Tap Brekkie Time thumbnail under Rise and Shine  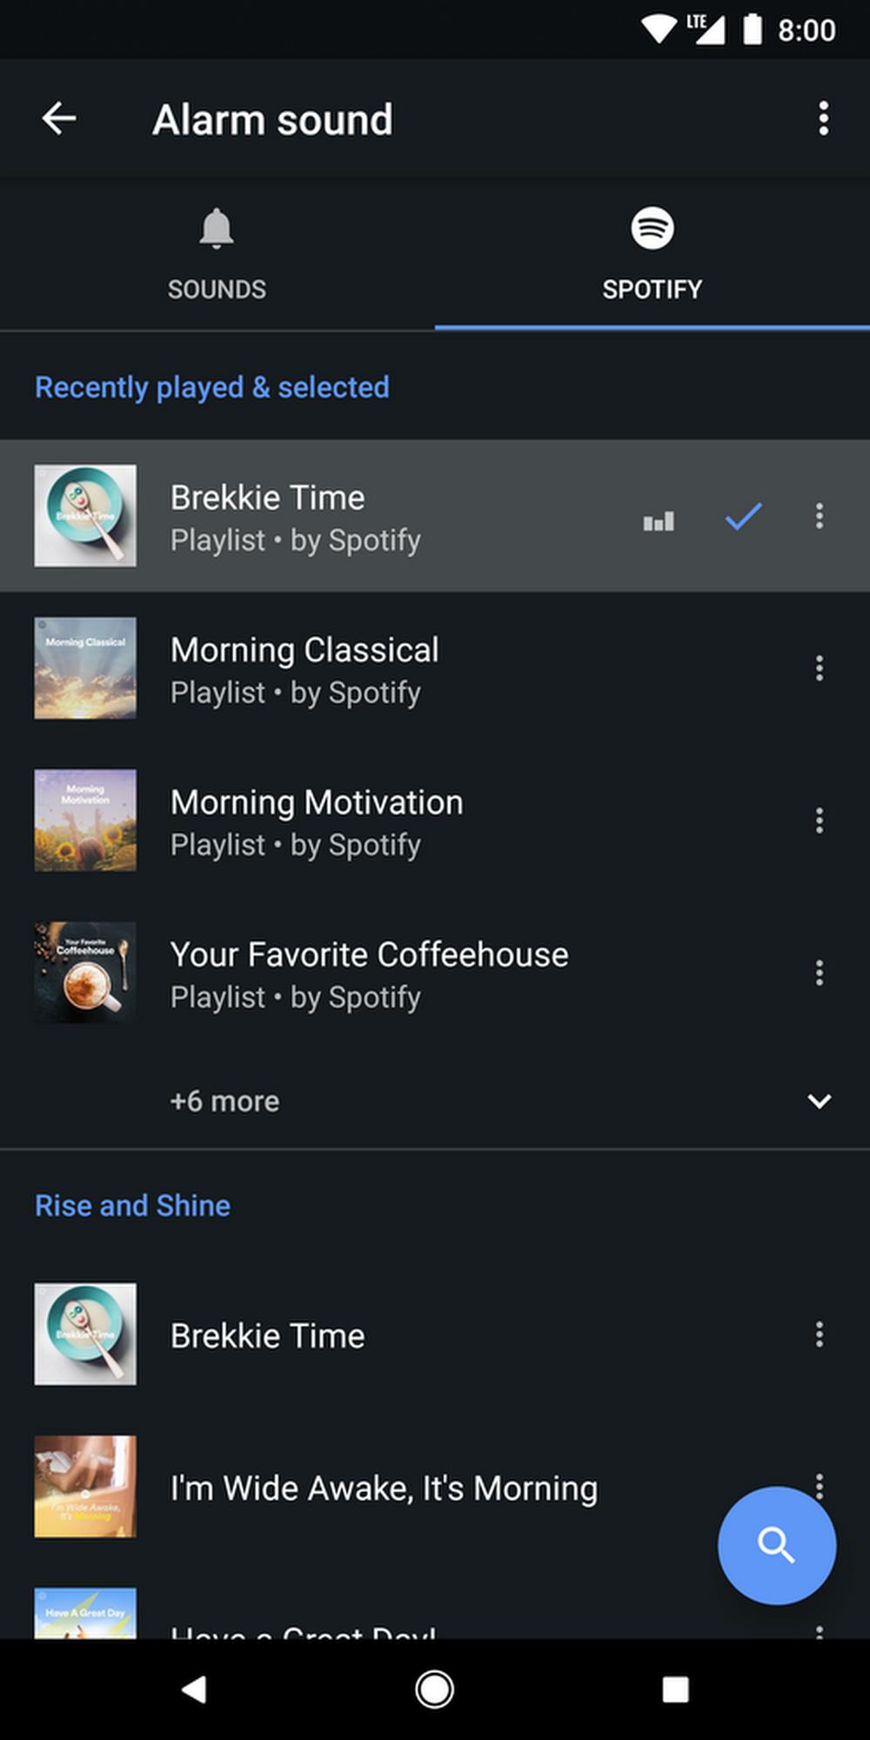pyautogui.click(x=85, y=1334)
